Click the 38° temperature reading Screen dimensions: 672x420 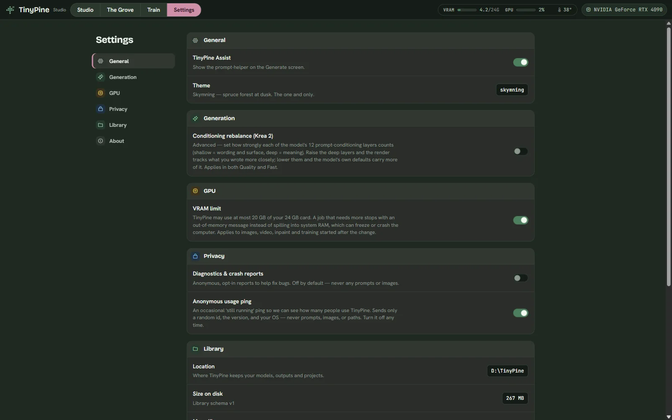click(x=567, y=10)
